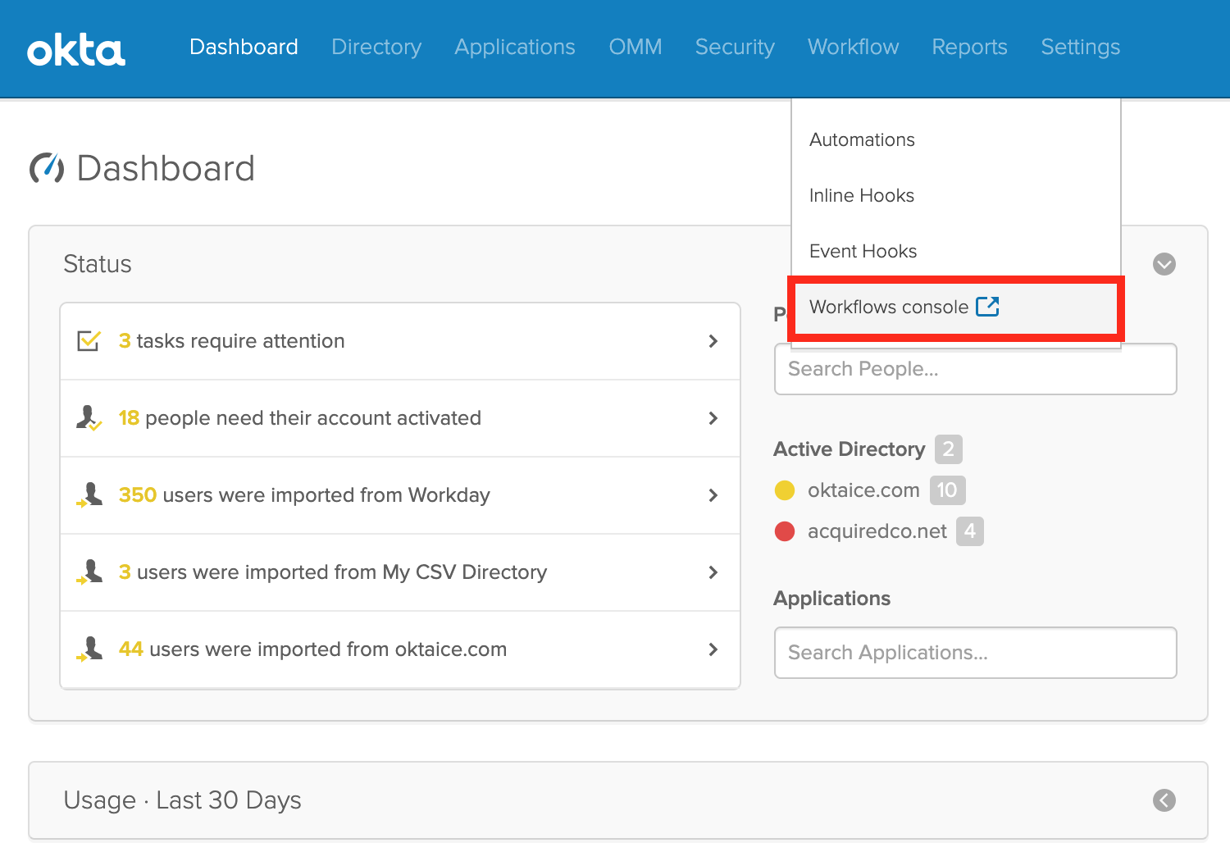Choose Inline Hooks in the dropdown
Screen dimensions: 1230x861
tap(861, 196)
